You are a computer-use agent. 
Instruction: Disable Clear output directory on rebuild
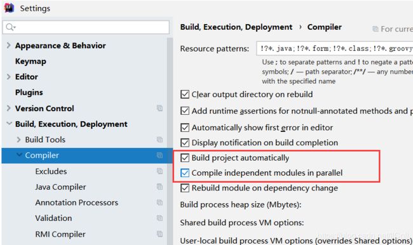[x=185, y=94]
